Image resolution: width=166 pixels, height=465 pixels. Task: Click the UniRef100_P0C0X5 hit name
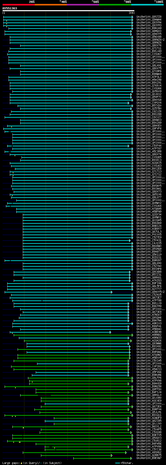pyautogui.click(x=149, y=234)
